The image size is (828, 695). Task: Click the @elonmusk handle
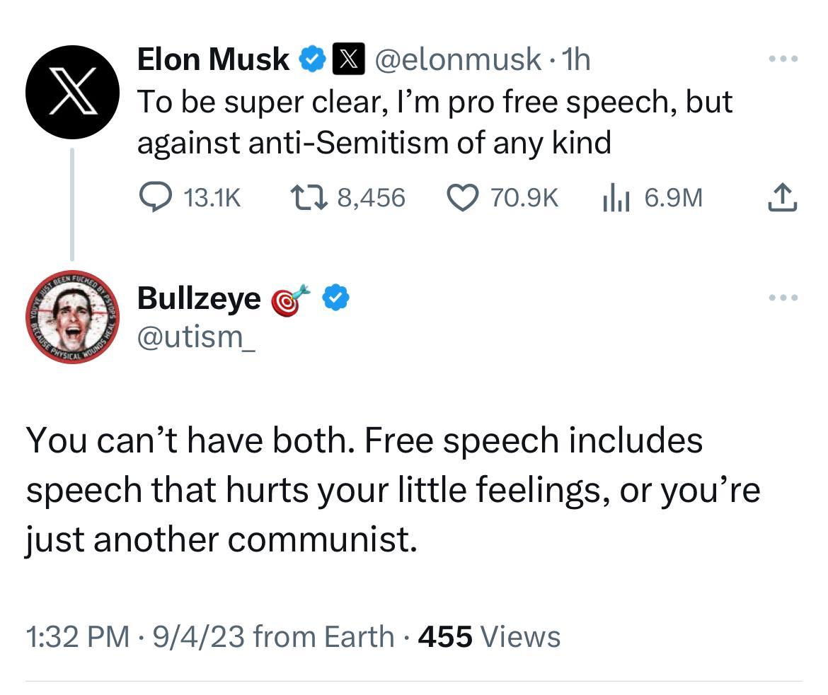[x=456, y=59]
